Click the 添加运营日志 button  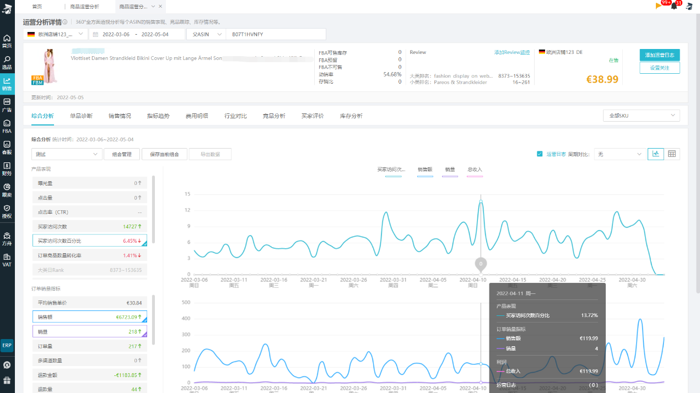coord(660,55)
